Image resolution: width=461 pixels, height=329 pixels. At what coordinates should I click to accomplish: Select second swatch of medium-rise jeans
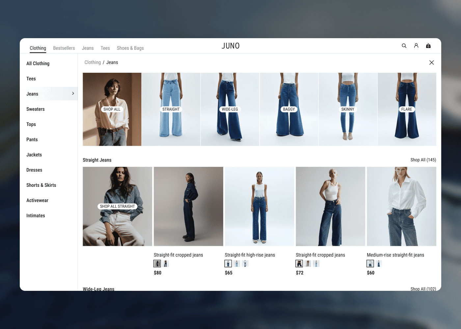click(x=379, y=264)
